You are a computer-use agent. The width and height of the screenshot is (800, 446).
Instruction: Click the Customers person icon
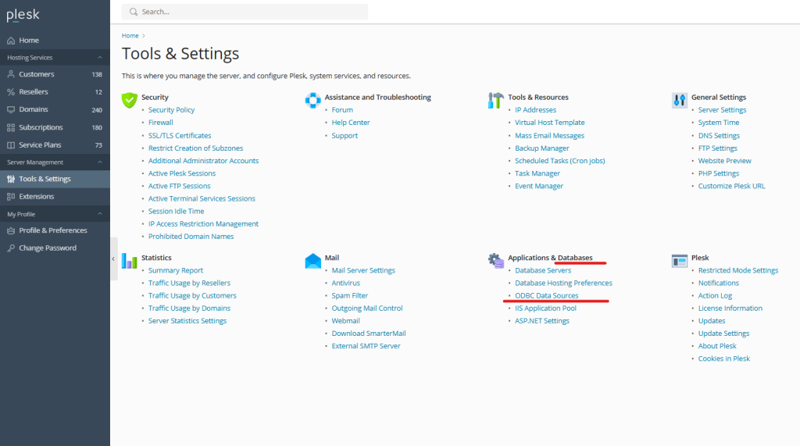point(11,74)
